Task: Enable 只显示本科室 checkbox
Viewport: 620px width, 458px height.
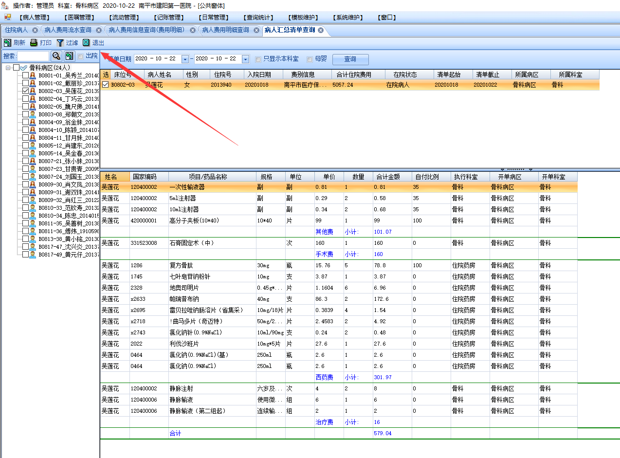Action: pos(258,59)
